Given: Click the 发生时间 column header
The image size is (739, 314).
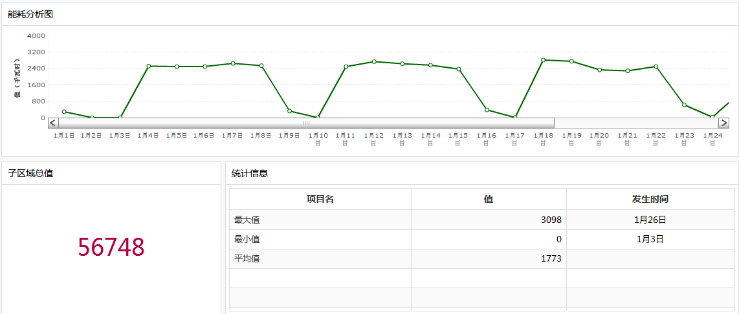Looking at the screenshot, I should pyautogui.click(x=650, y=200).
